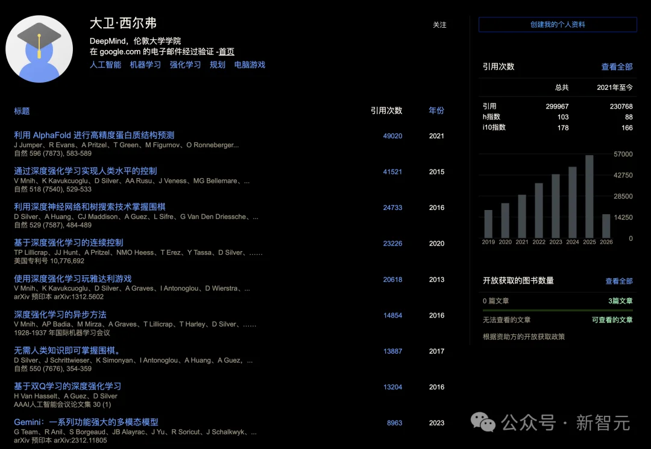Image resolution: width=651 pixels, height=449 pixels.
Task: Click the 2025 bar in citation chart
Action: 589,195
